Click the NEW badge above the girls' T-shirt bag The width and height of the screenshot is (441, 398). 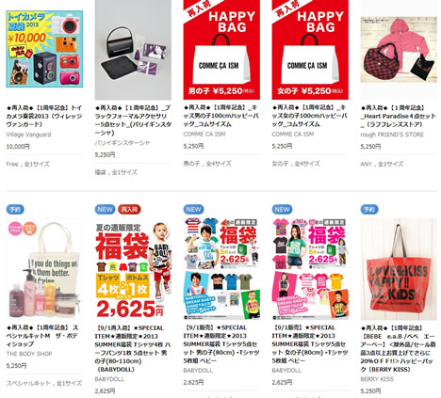coord(282,209)
